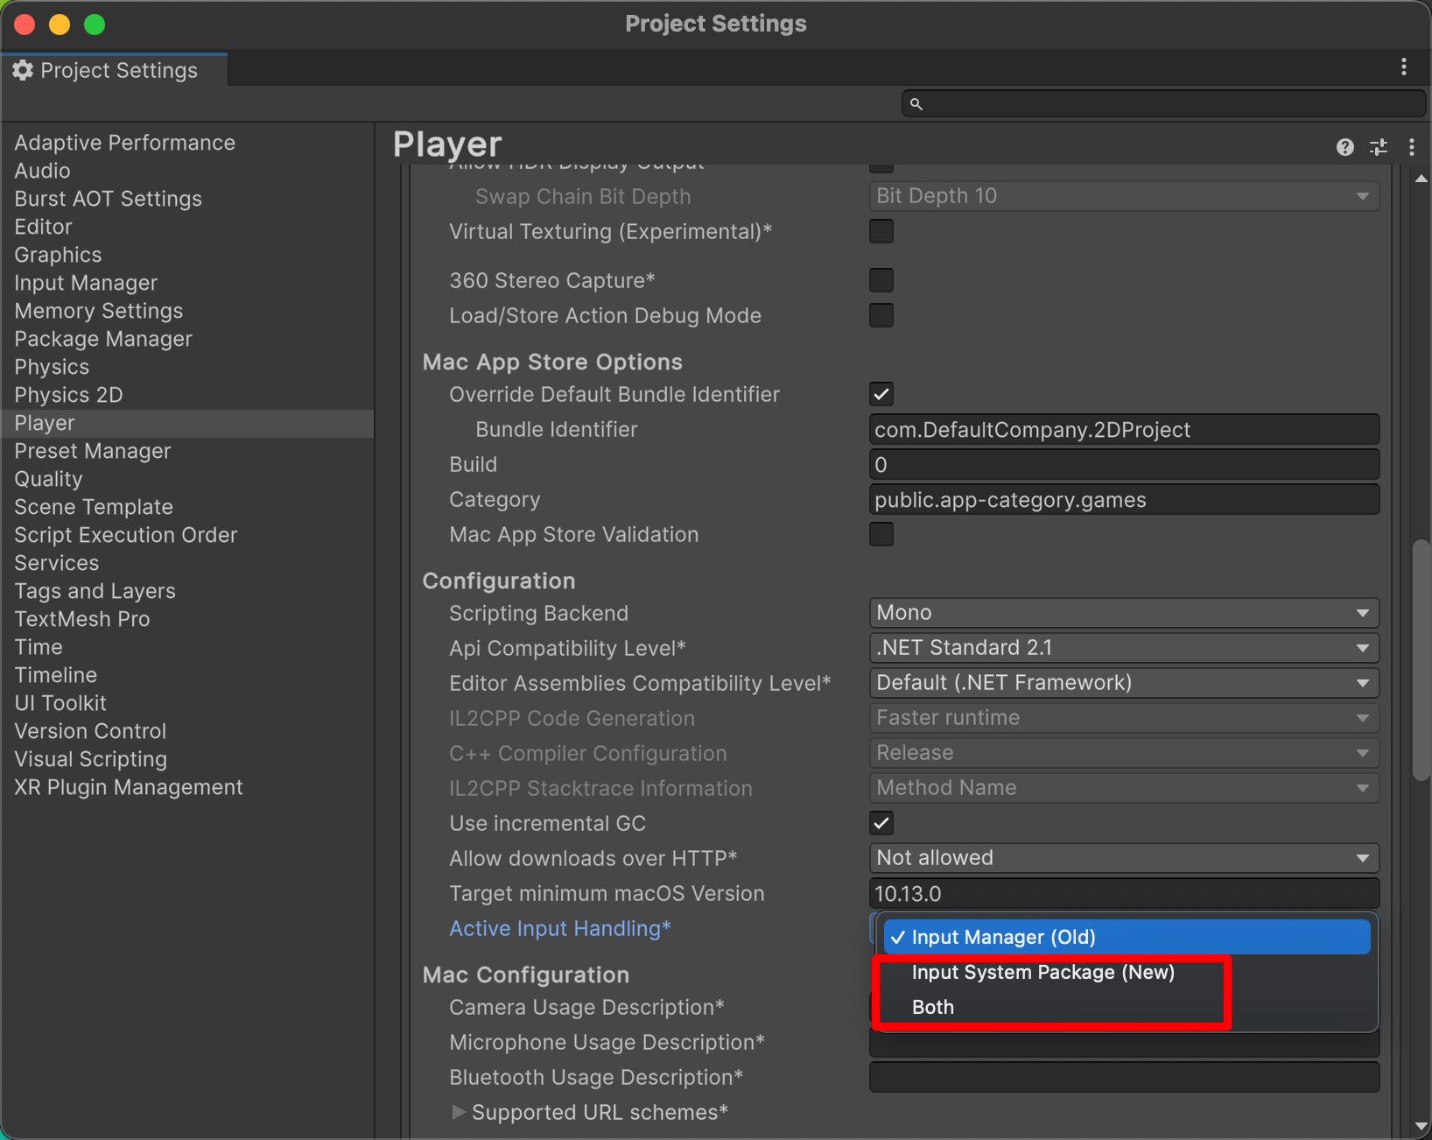Click the Build number field
This screenshot has width=1432, height=1140.
click(x=1124, y=465)
